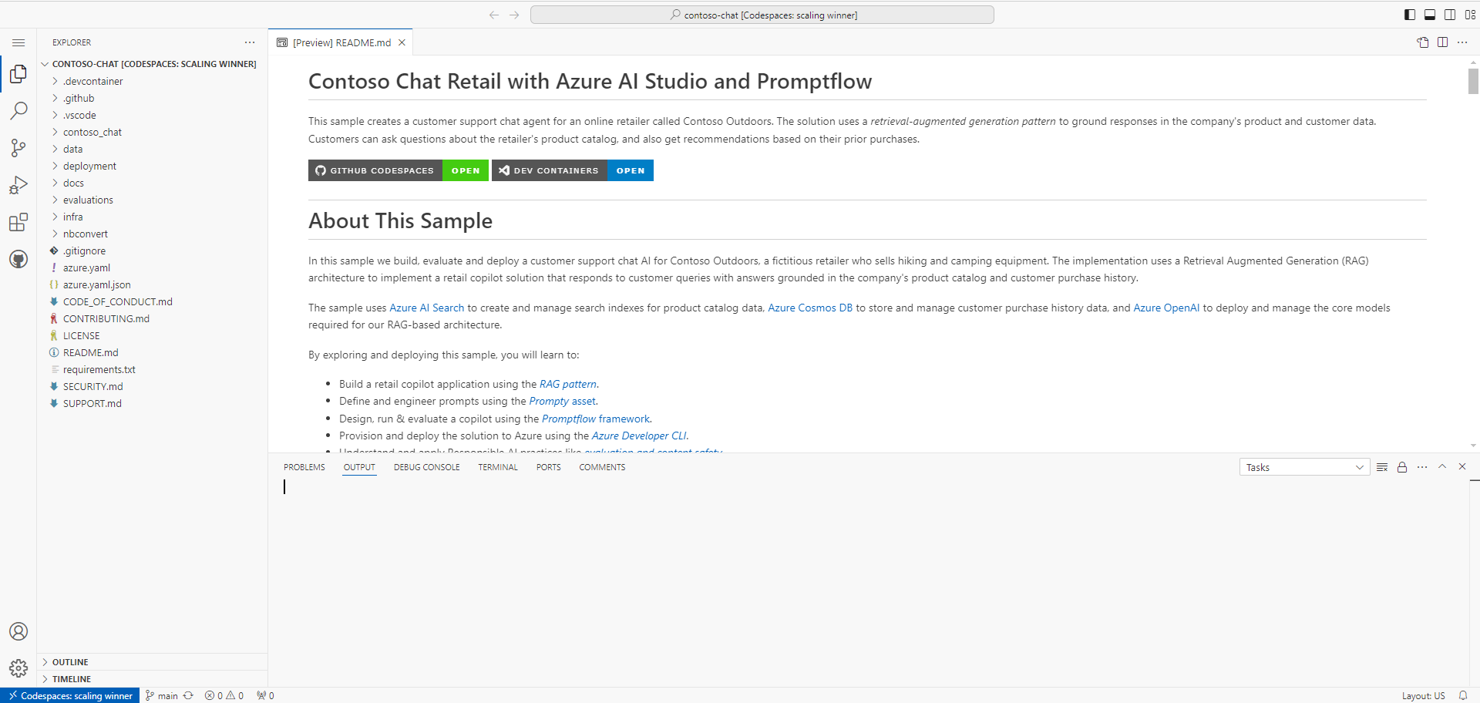Open Source Control view icon

pos(18,148)
